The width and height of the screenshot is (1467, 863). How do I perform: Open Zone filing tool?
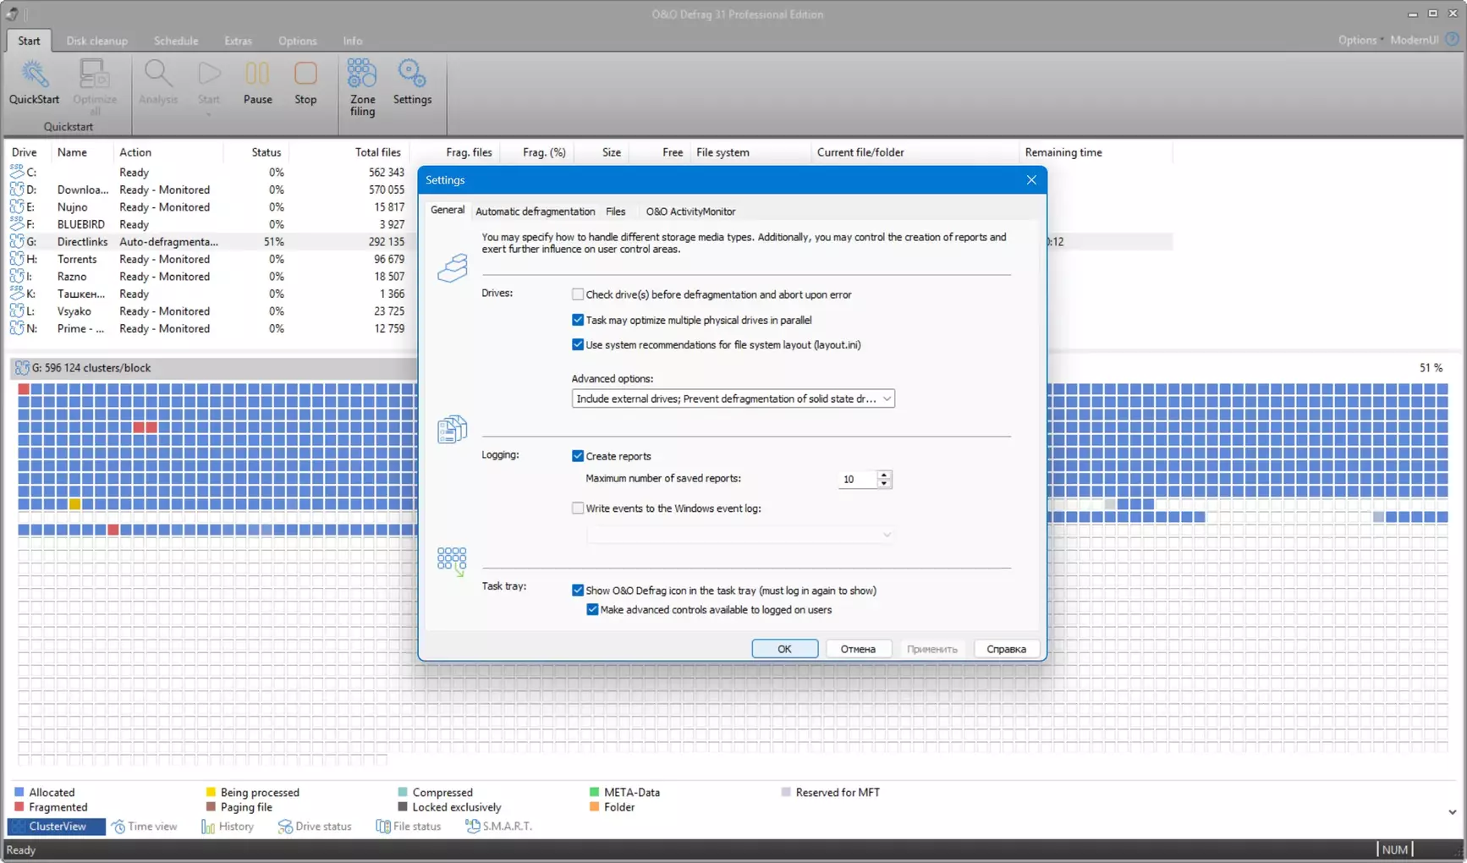[362, 86]
